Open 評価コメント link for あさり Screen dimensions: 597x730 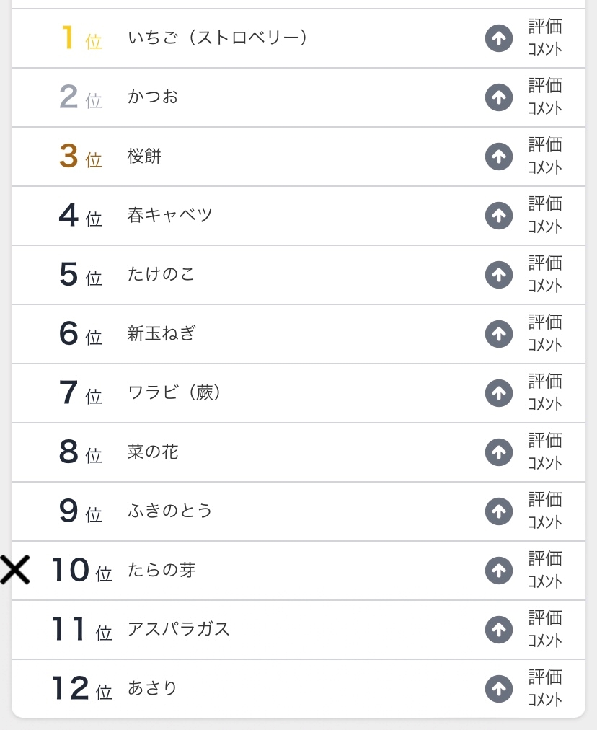point(544,689)
